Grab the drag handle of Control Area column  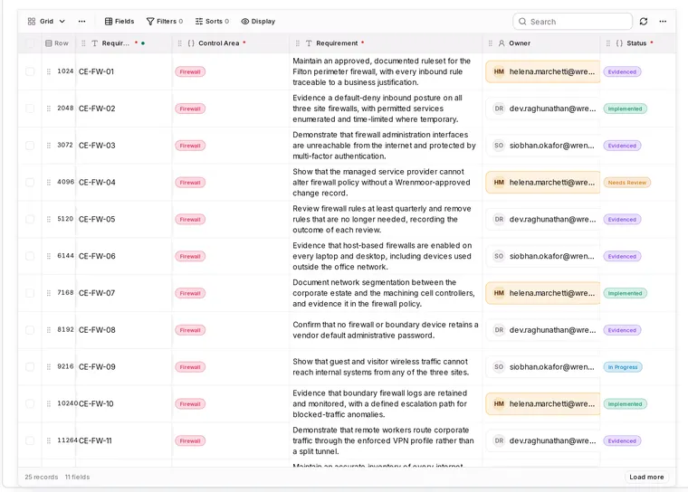click(x=179, y=43)
